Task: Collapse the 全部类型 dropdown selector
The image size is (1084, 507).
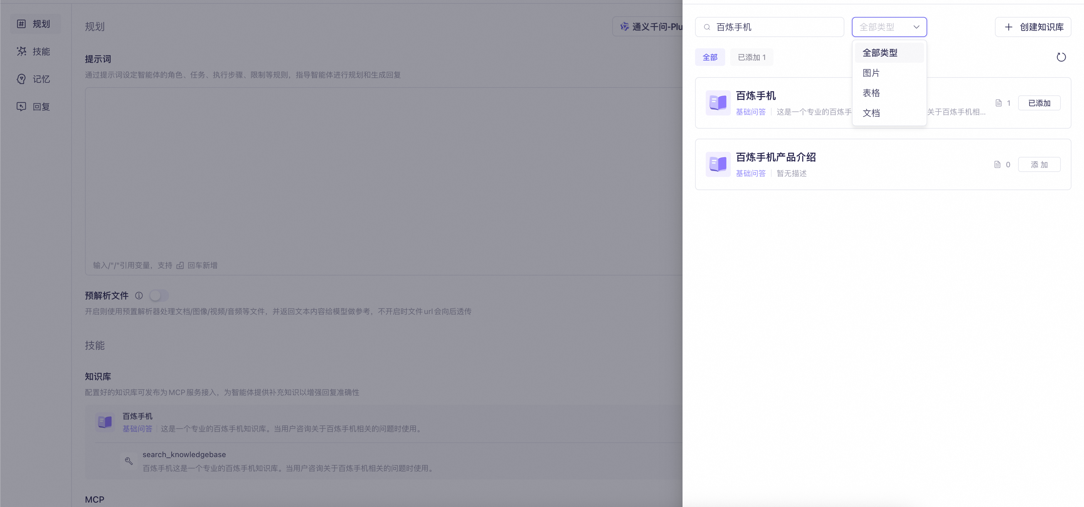Action: coord(889,27)
